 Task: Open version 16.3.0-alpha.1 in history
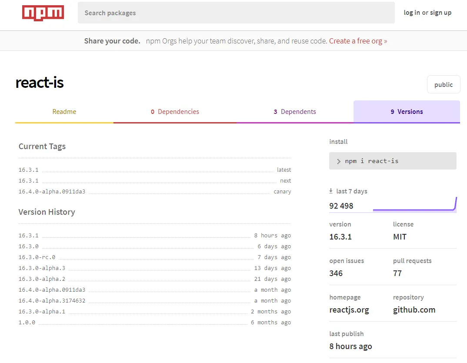(42, 312)
